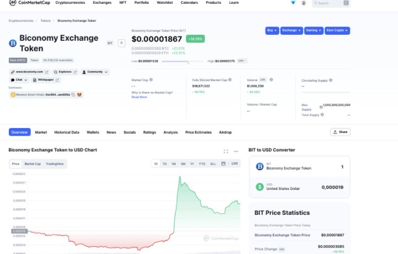Expand the Community dropdown
Viewport: 398px width, 254px height.
95,72
